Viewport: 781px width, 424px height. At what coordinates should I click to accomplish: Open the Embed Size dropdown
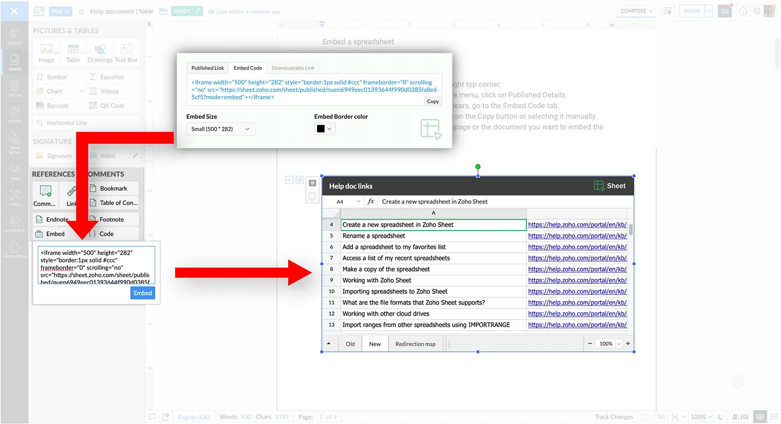[221, 129]
